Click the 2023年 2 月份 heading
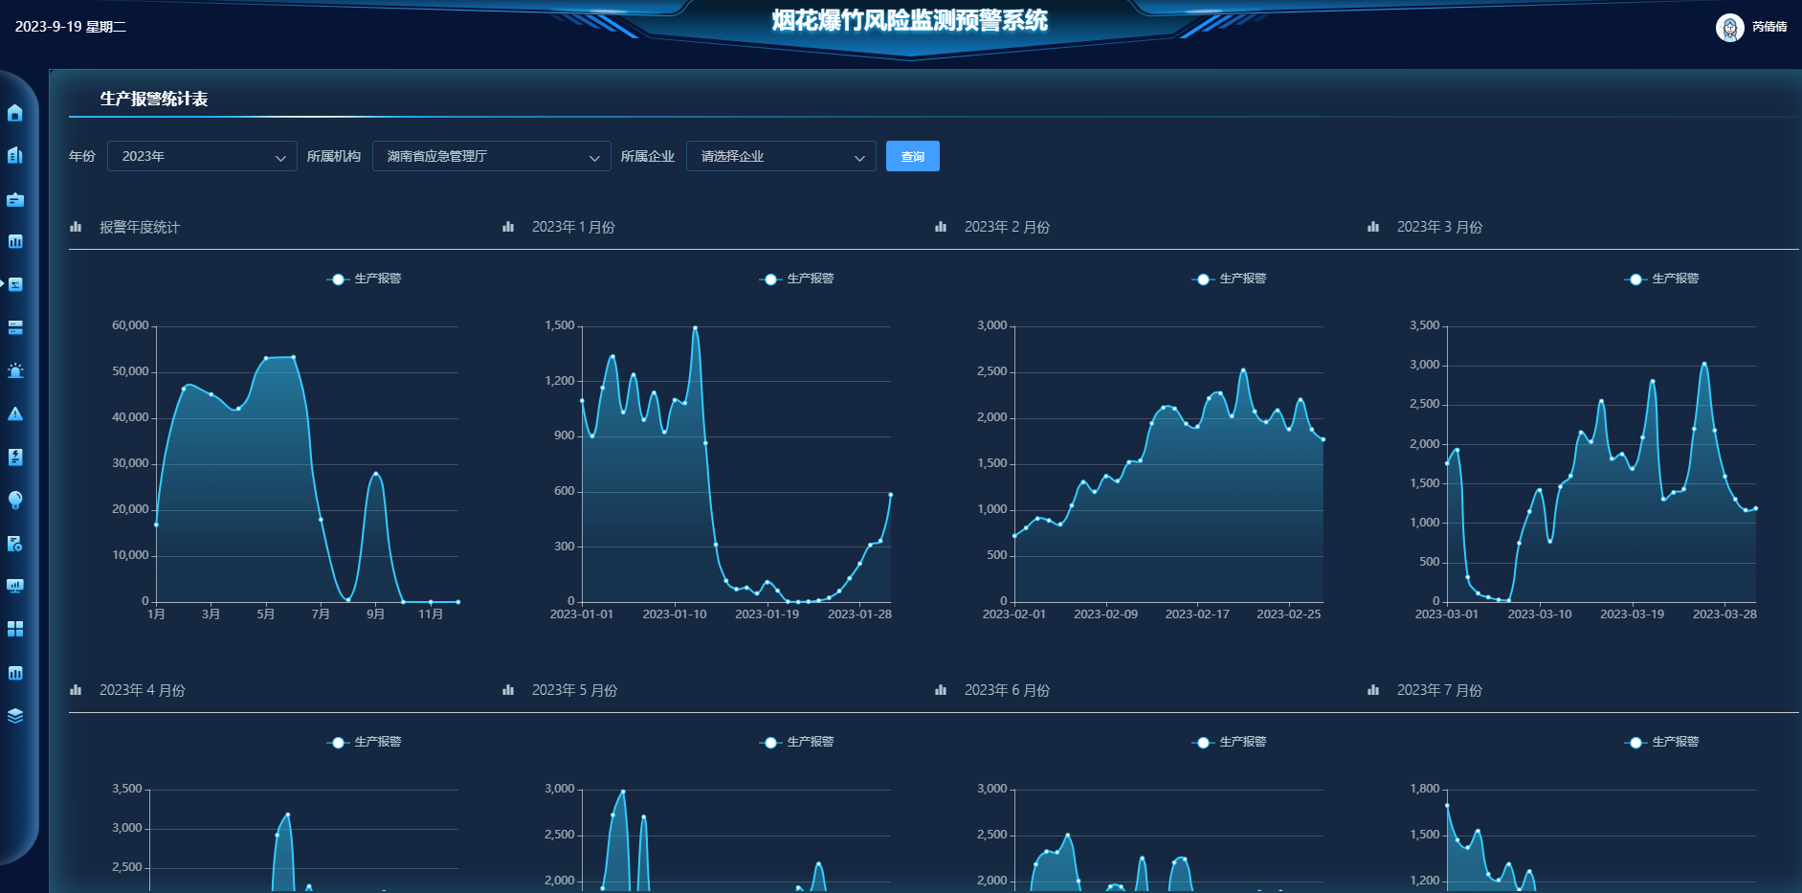The width and height of the screenshot is (1802, 893). coord(1007,227)
